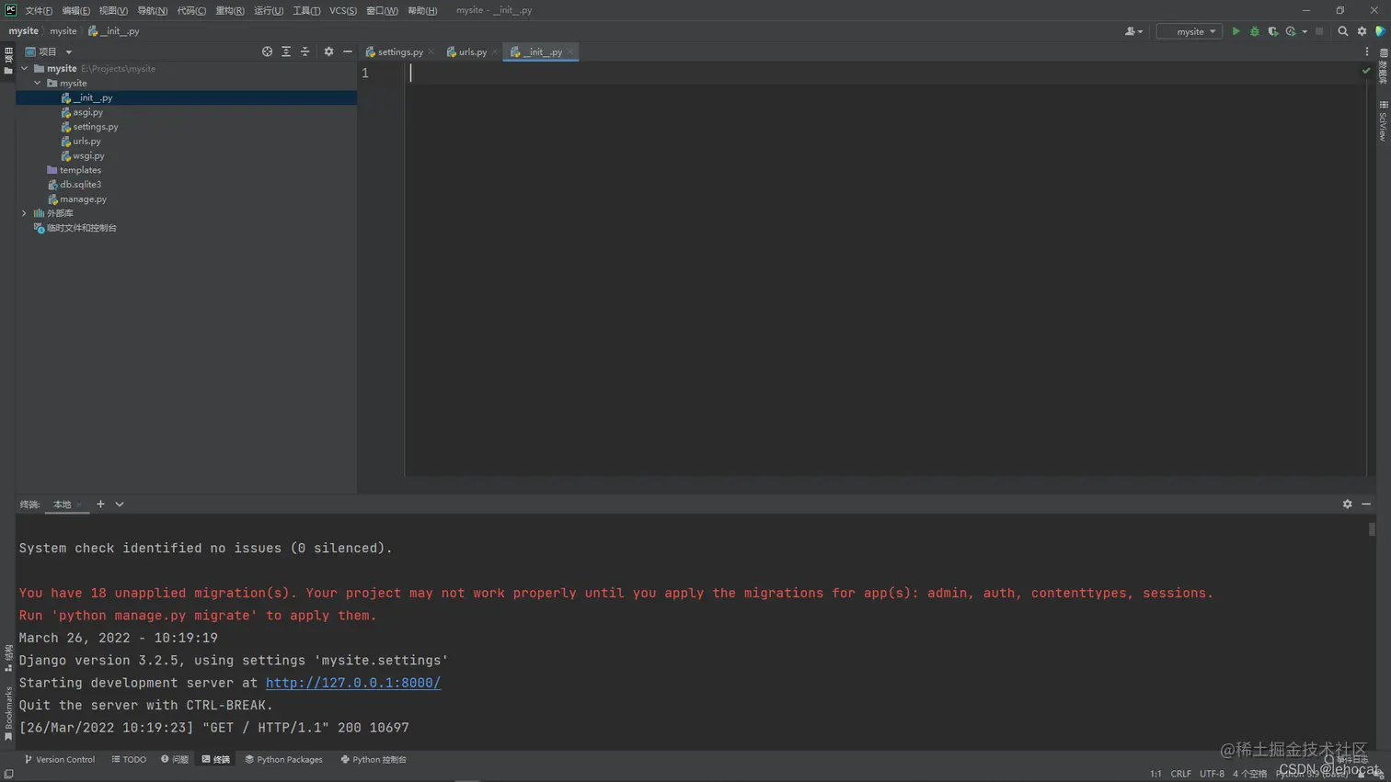Open the project panel options gear
Viewport: 1391px width, 782px height.
point(328,51)
